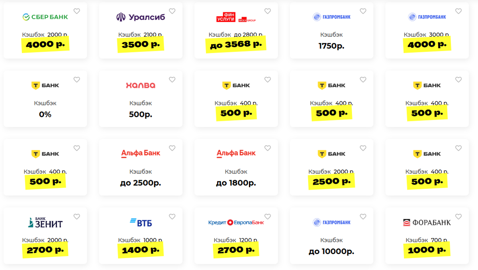Image resolution: width=478 pixels, height=270 pixels.
Task: Click heart icon on Уралсиб card
Action: tap(172, 11)
